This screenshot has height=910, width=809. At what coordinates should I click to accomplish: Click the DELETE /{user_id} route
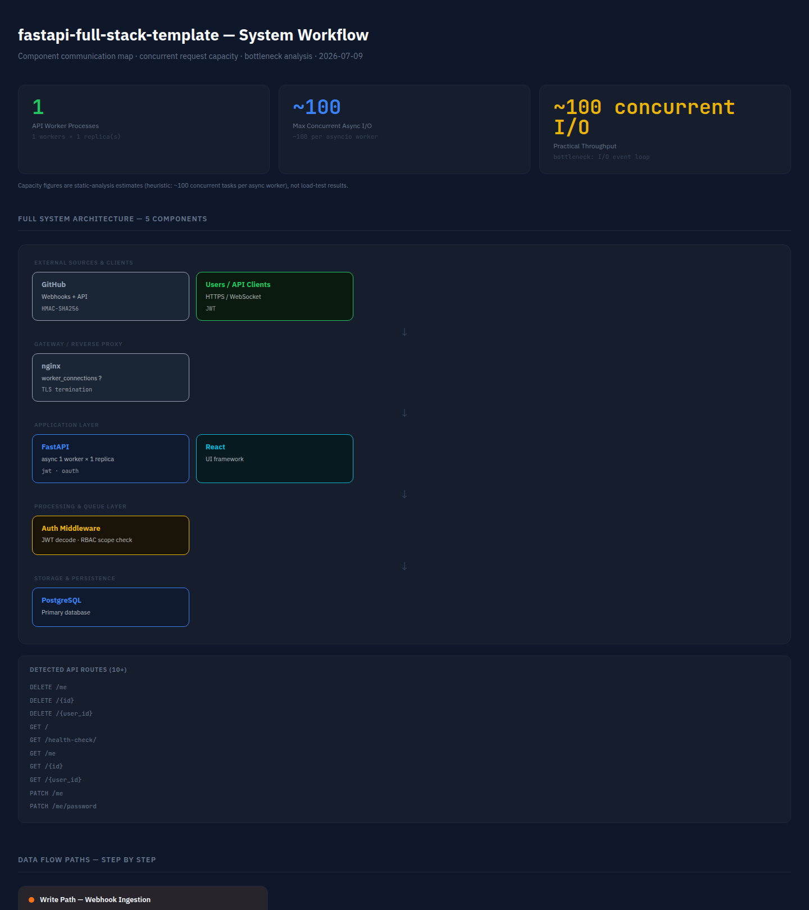[x=61, y=713]
